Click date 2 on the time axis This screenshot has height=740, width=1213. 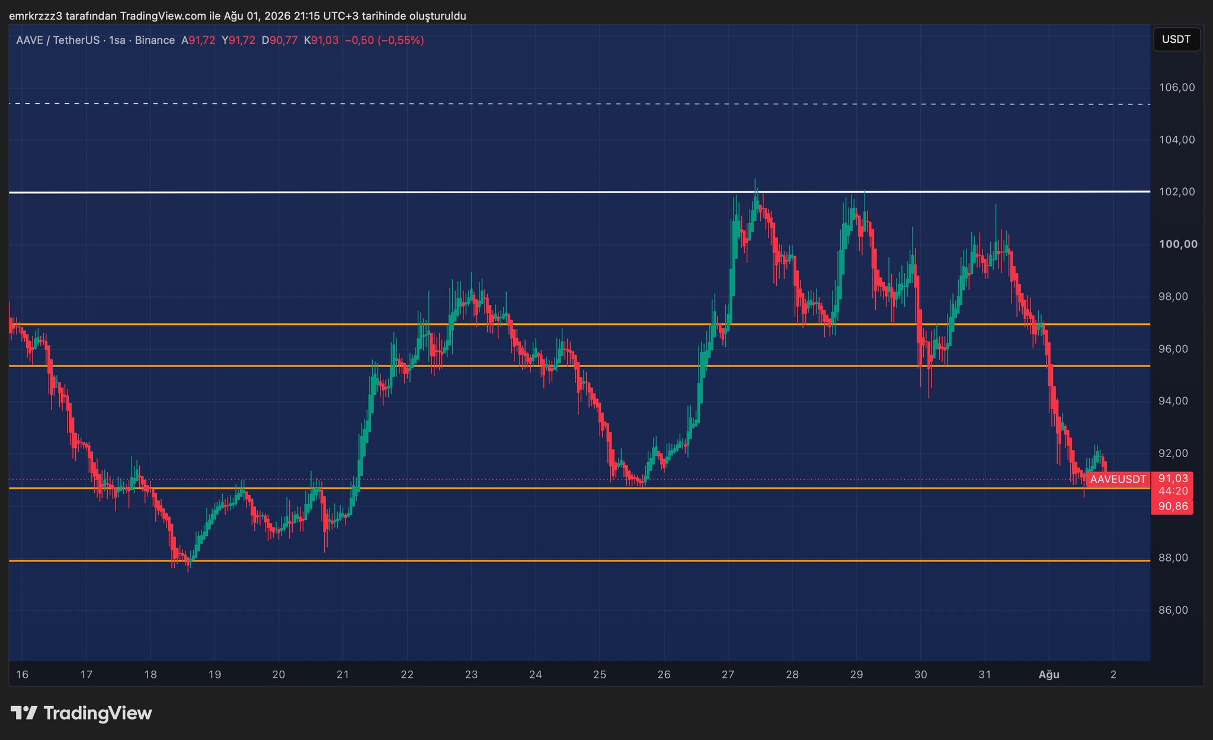pyautogui.click(x=1113, y=674)
